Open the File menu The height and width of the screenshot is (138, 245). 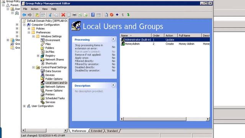click(x=25, y=9)
